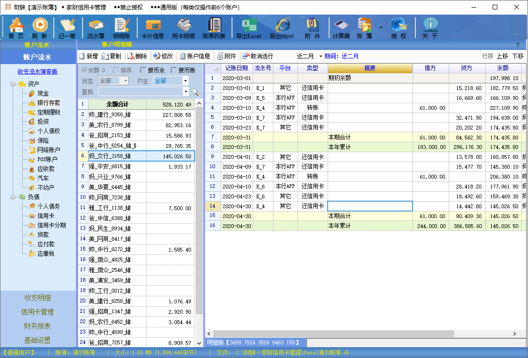Switch to the 信用卡管理 section
528x358 pixels.
(37, 312)
